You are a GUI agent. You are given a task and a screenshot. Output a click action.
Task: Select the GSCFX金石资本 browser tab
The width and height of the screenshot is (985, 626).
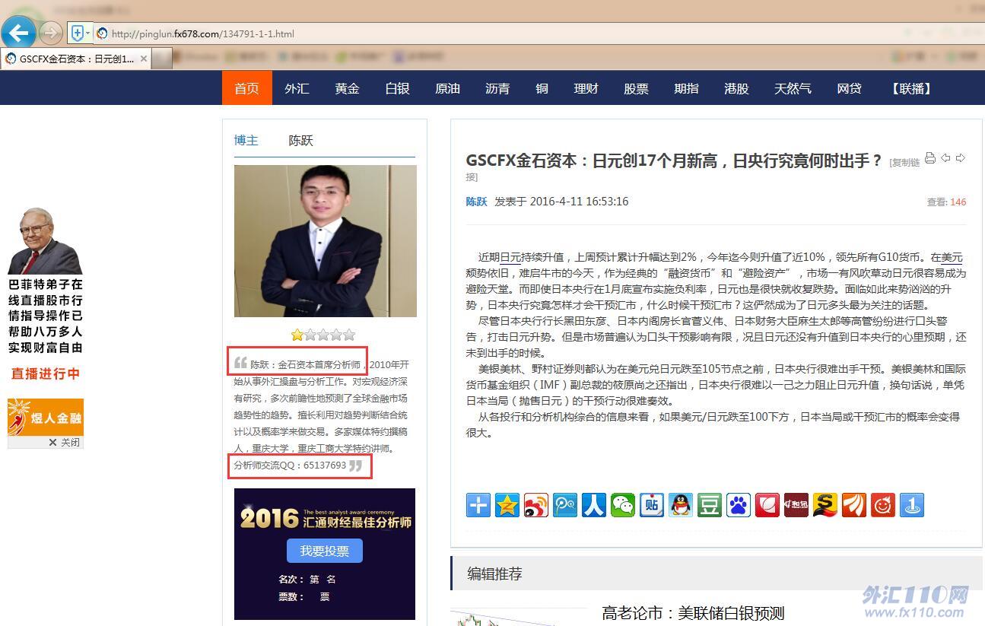tap(76, 59)
